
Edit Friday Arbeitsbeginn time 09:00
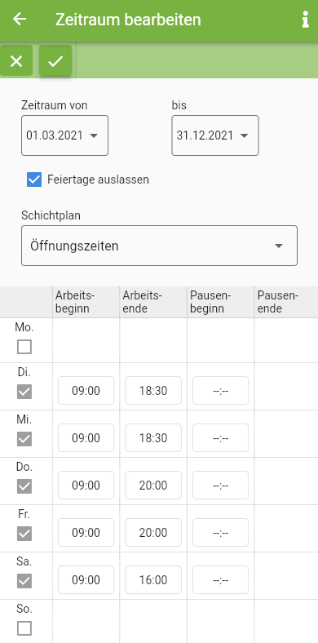pos(86,532)
